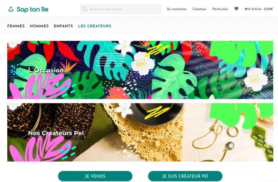
Task: View cart showing 0 Article - 0,00€
Action: 259,9
